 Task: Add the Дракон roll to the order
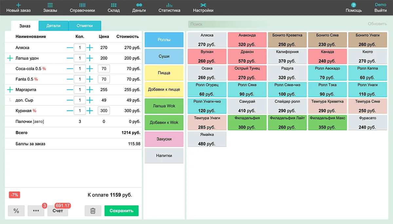click(x=247, y=56)
